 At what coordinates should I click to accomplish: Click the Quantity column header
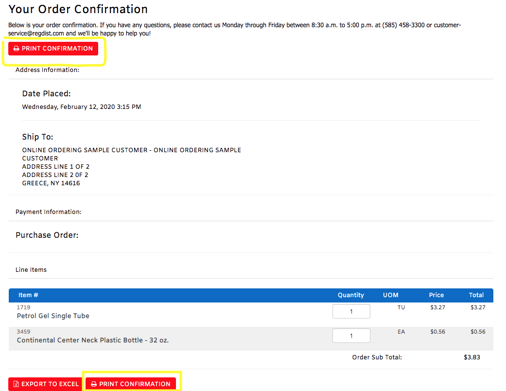click(350, 295)
